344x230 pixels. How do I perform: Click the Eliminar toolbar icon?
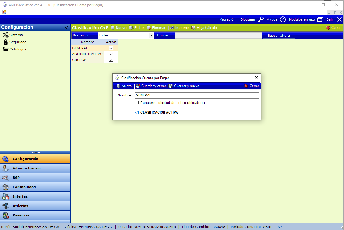point(149,28)
